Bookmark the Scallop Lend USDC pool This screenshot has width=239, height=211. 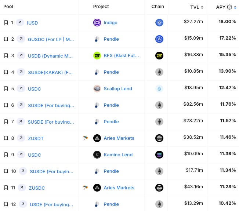[6, 88]
